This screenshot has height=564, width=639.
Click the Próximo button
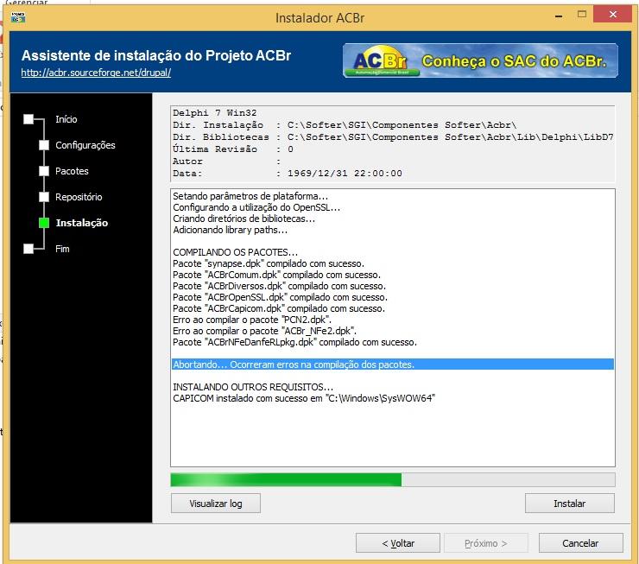pyautogui.click(x=486, y=542)
